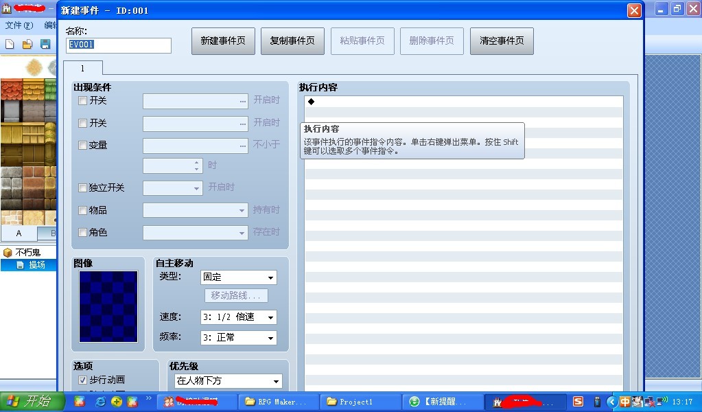Launch Internet Explorer from quick launch
The width and height of the screenshot is (702, 412).
point(100,401)
